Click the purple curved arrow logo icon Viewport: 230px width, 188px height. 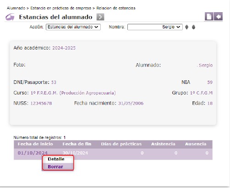(10, 17)
